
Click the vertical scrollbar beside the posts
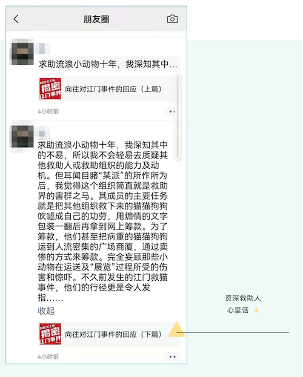tap(178, 117)
